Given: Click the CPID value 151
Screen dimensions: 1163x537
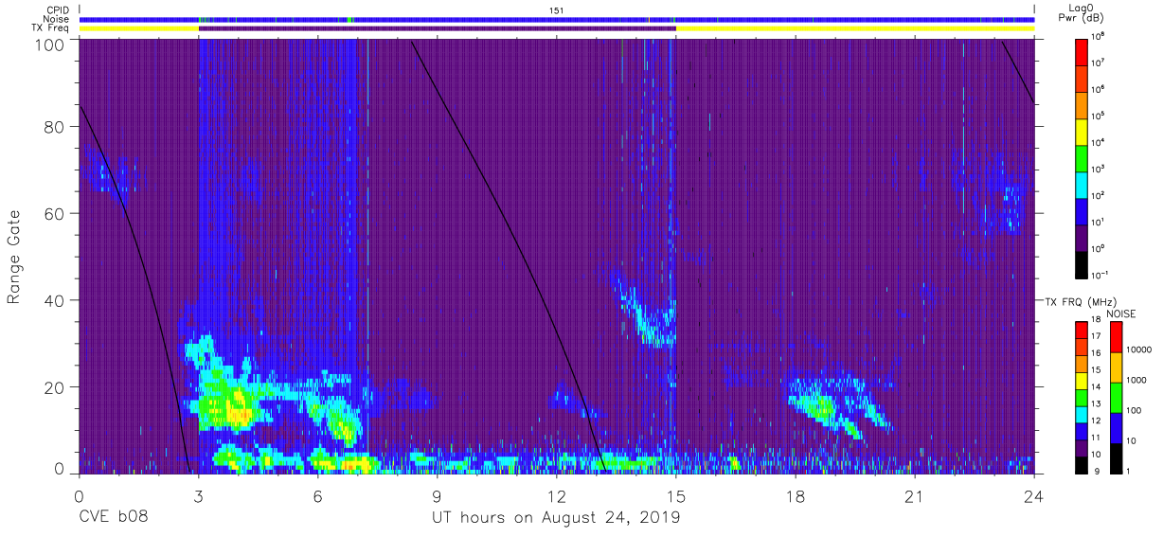Looking at the screenshot, I should point(556,9).
